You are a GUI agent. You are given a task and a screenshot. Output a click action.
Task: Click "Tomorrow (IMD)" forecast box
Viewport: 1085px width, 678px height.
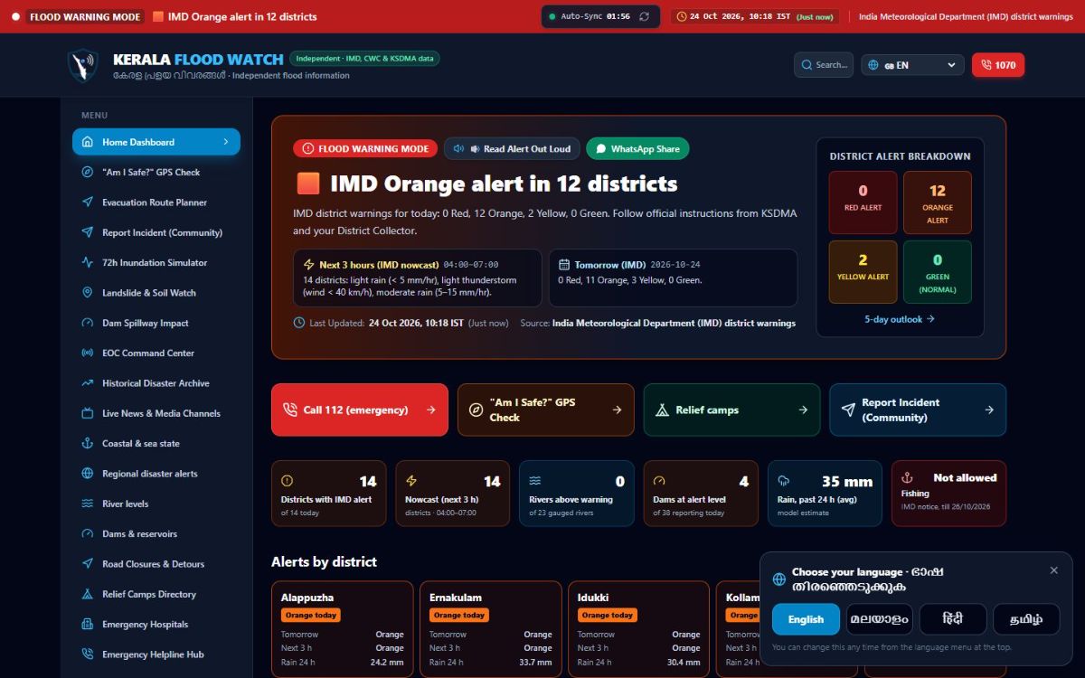coord(674,278)
